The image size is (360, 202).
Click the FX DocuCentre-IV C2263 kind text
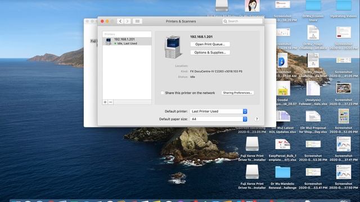(x=216, y=71)
